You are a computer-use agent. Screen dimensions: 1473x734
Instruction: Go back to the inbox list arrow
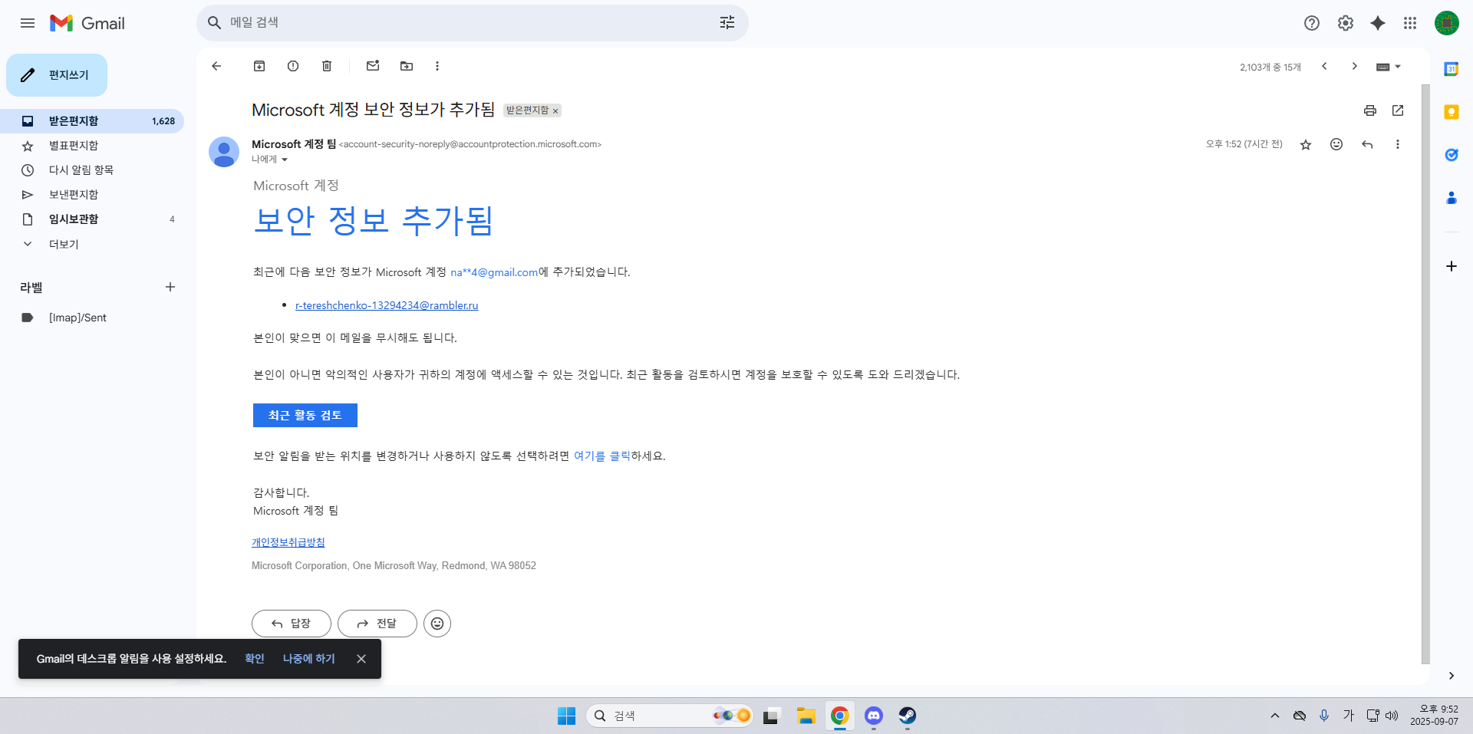click(216, 66)
